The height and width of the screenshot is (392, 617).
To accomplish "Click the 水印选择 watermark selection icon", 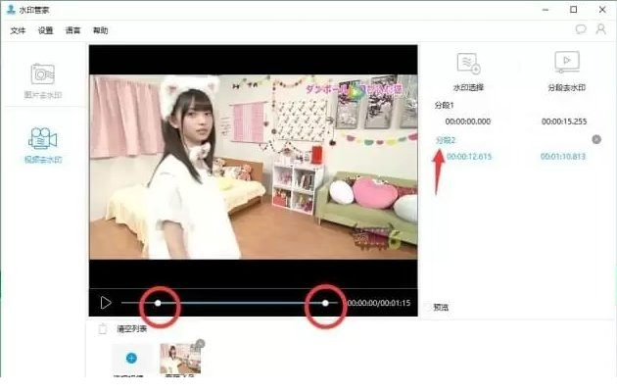I will pos(468,65).
